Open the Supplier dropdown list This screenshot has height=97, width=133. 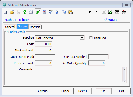[82, 38]
